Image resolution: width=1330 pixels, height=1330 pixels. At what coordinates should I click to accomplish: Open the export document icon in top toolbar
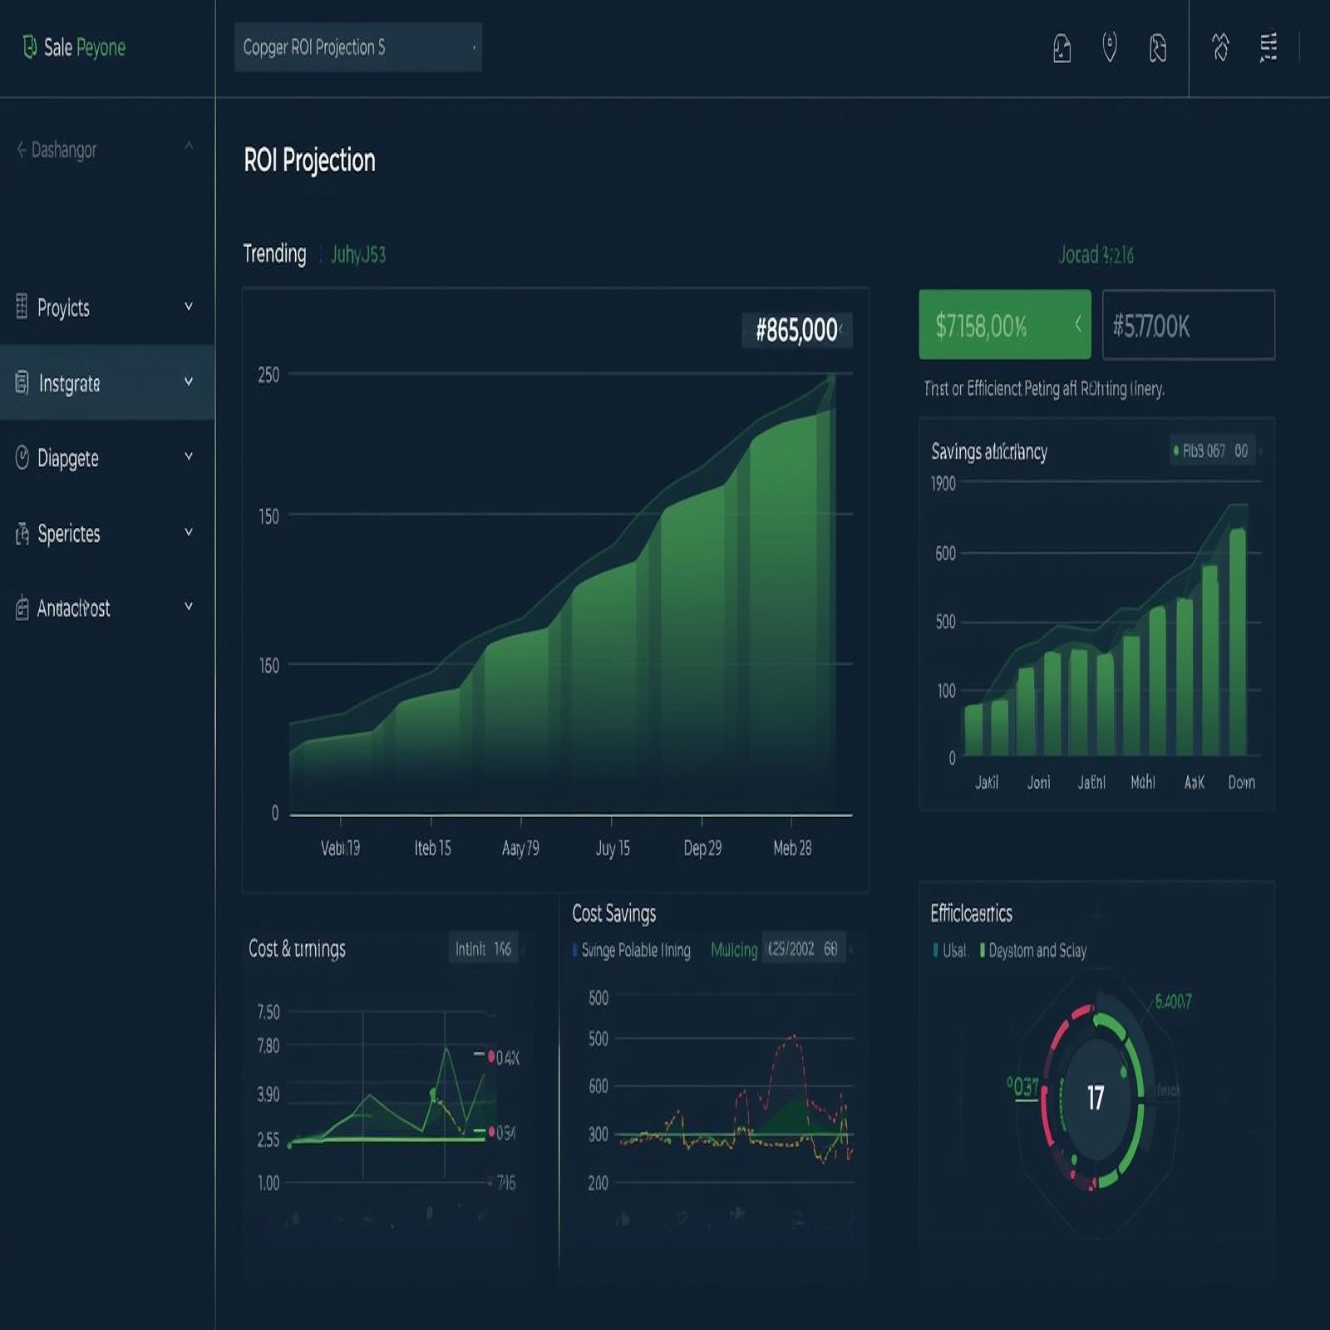coord(1062,47)
